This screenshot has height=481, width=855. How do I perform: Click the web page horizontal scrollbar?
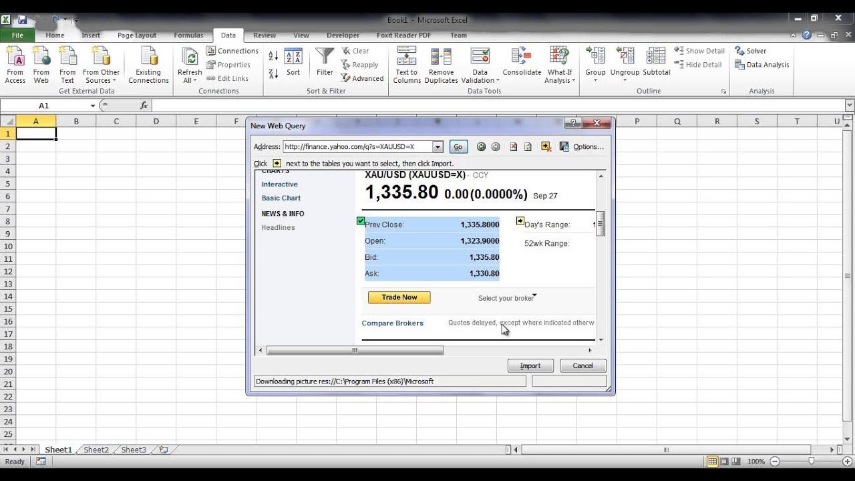pyautogui.click(x=355, y=350)
